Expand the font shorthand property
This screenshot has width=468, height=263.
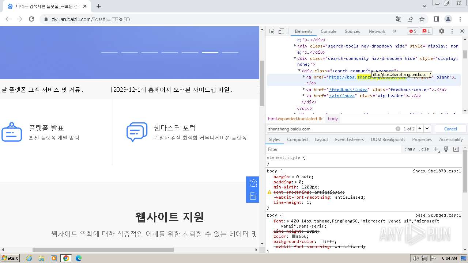pos(288,221)
